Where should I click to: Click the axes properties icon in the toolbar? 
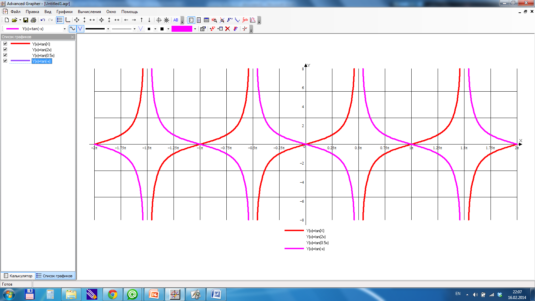[x=68, y=20]
